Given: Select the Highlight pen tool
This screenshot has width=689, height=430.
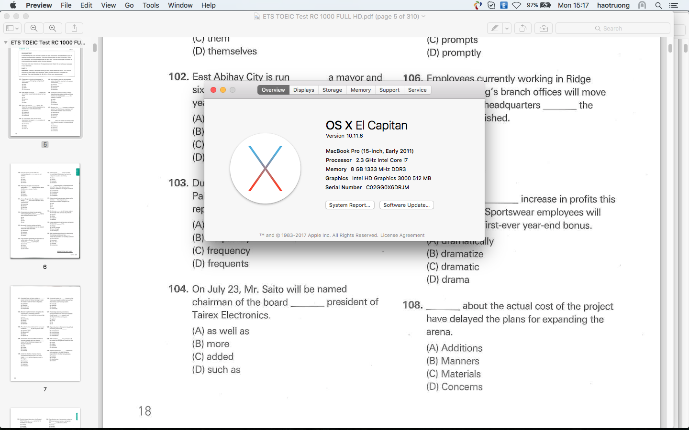Looking at the screenshot, I should click(x=495, y=28).
